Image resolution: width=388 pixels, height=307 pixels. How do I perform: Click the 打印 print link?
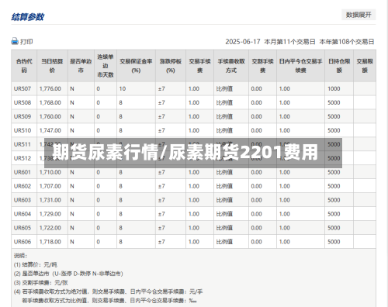point(26,42)
